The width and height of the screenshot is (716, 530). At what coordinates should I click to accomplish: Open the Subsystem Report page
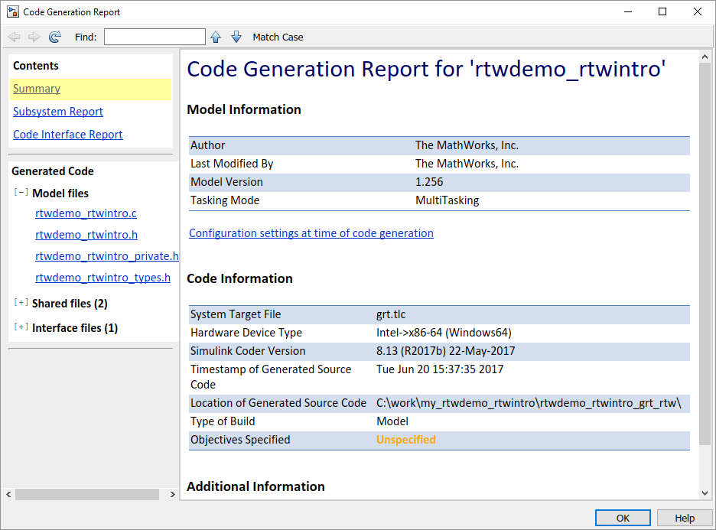click(x=58, y=112)
